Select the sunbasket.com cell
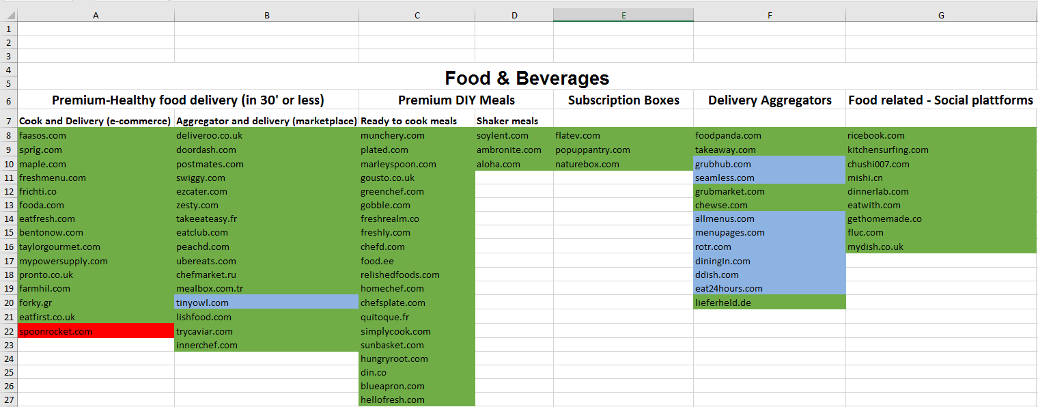This screenshot has width=1038, height=407. click(x=417, y=345)
